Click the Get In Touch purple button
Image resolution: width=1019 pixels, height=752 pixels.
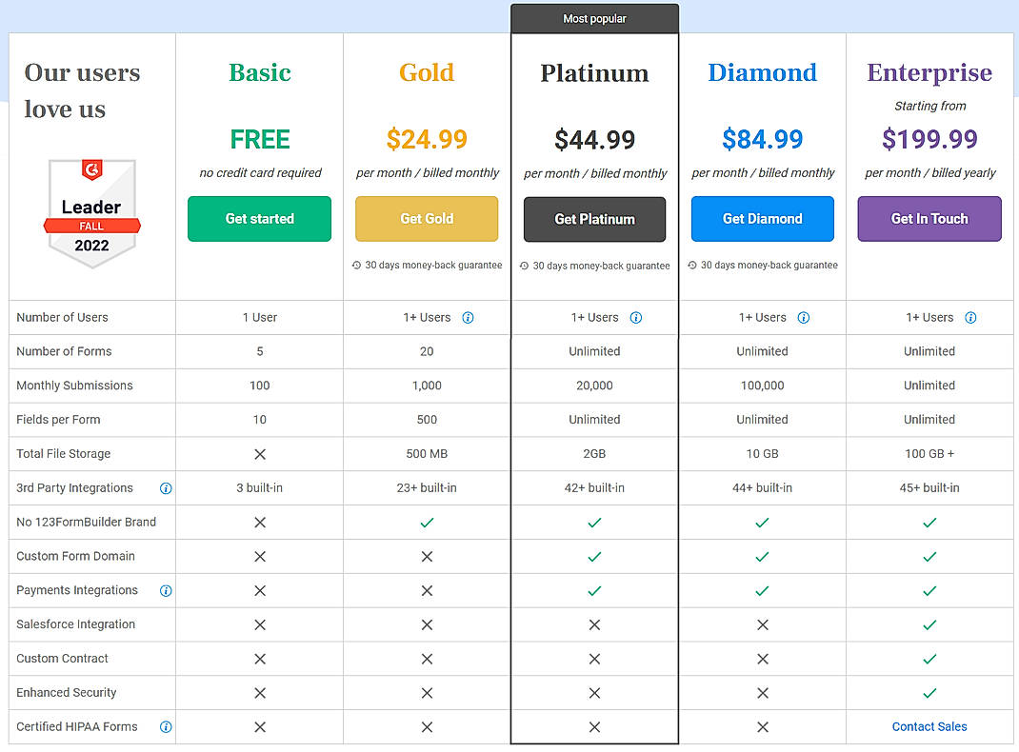929,219
